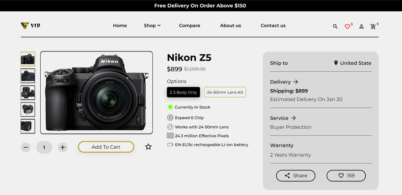Click the Nikon Z5 title
Screen dimensions: 402x195
[x=189, y=58]
